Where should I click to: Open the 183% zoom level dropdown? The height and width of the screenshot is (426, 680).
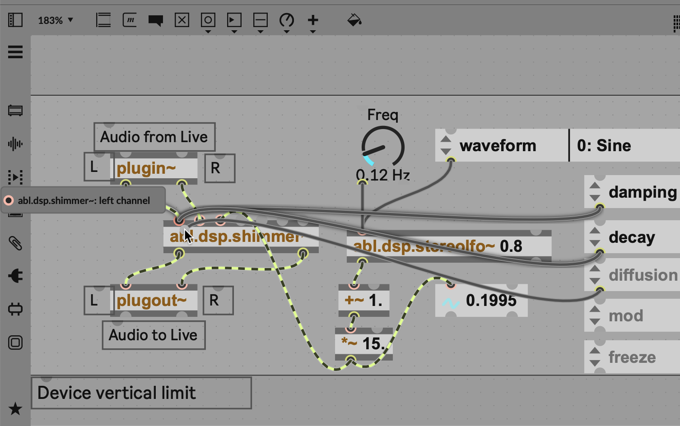click(x=55, y=20)
